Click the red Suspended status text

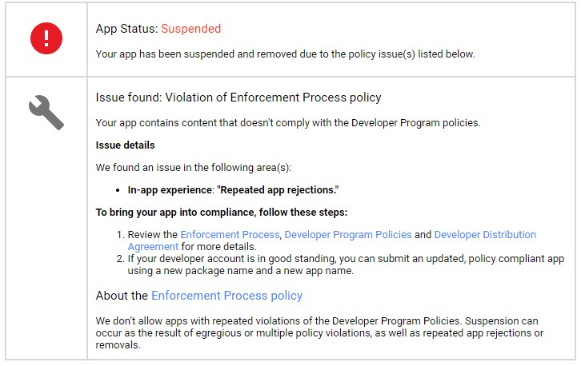click(x=190, y=29)
